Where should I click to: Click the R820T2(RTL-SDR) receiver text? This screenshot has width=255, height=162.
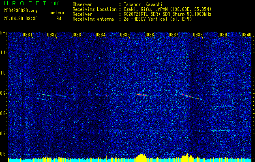[x=167, y=14]
